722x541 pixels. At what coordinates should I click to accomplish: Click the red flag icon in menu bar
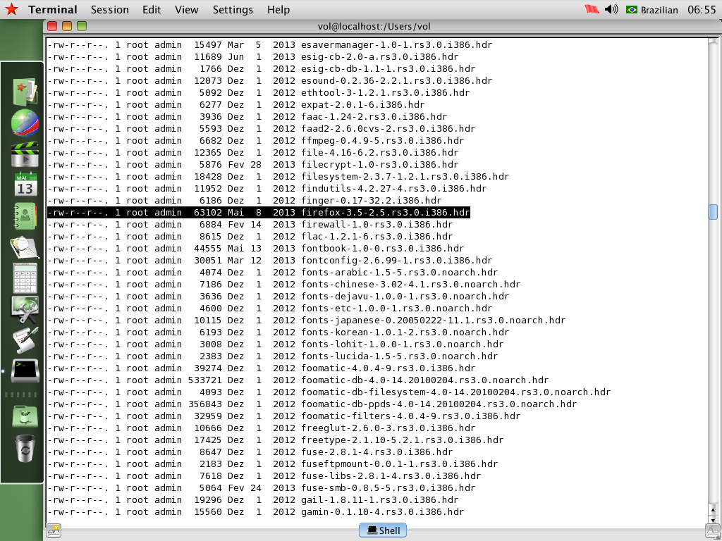[x=592, y=9]
